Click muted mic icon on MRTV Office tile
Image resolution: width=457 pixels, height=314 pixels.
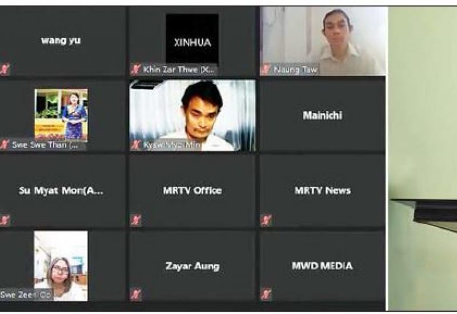click(x=135, y=220)
